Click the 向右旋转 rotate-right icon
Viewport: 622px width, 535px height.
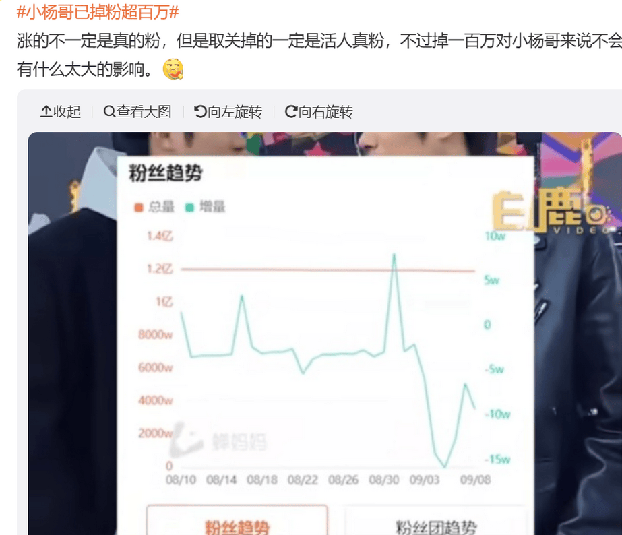coord(291,112)
